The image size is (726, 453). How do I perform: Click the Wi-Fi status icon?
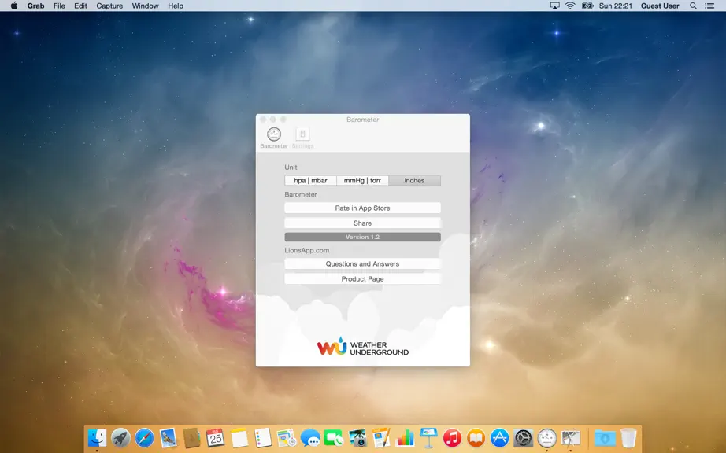(570, 6)
